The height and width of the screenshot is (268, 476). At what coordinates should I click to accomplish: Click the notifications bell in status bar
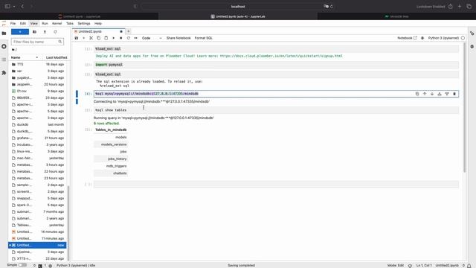[x=469, y=265]
